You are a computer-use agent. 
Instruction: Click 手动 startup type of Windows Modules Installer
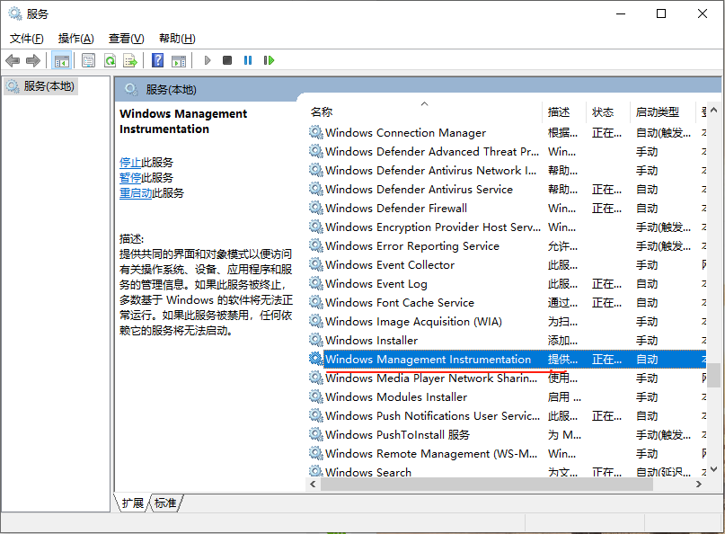coord(647,397)
